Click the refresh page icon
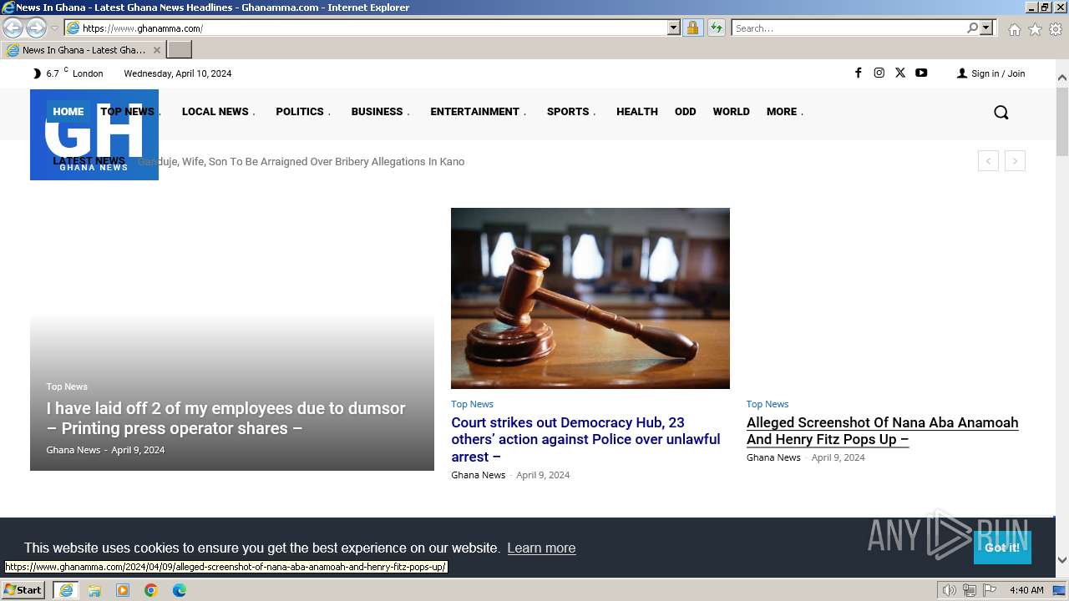Viewport: 1069px width, 601px height. pyautogui.click(x=716, y=28)
